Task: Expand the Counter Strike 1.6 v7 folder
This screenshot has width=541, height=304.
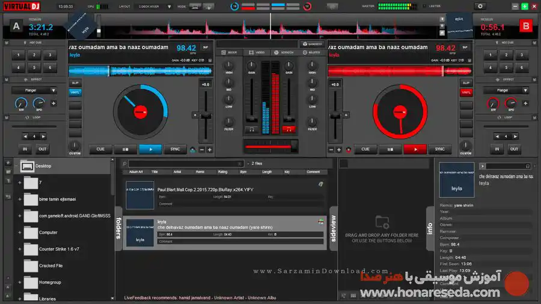Action: [x=19, y=249]
